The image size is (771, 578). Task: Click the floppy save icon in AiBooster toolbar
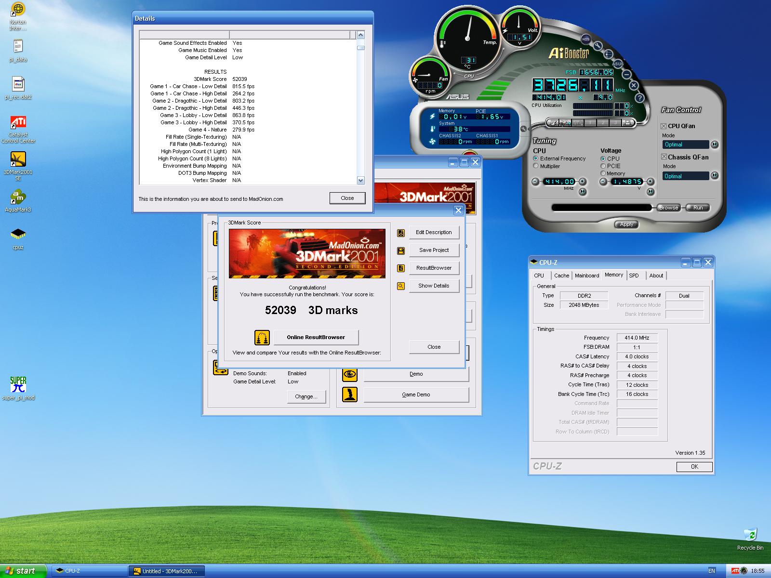627,122
